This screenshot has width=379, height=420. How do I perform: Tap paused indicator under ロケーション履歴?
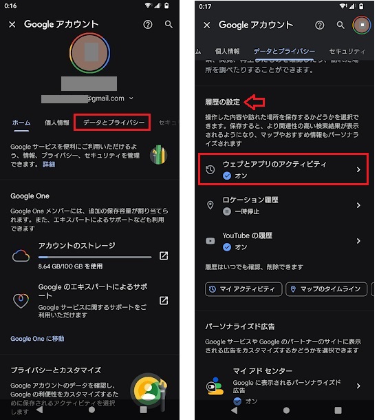click(227, 211)
